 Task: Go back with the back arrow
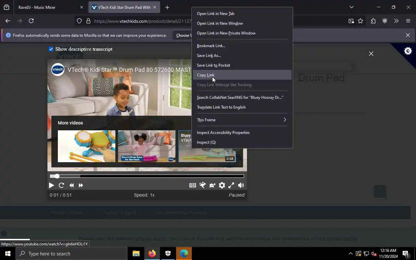(x=8, y=21)
